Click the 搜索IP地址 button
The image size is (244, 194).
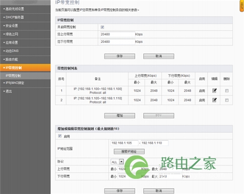click(x=129, y=151)
